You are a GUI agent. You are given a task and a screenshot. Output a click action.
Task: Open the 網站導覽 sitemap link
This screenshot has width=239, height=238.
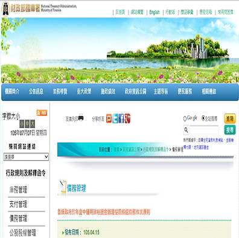pos(137,12)
